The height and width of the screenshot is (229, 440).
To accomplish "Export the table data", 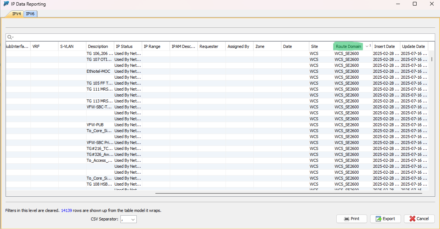I will [385, 219].
